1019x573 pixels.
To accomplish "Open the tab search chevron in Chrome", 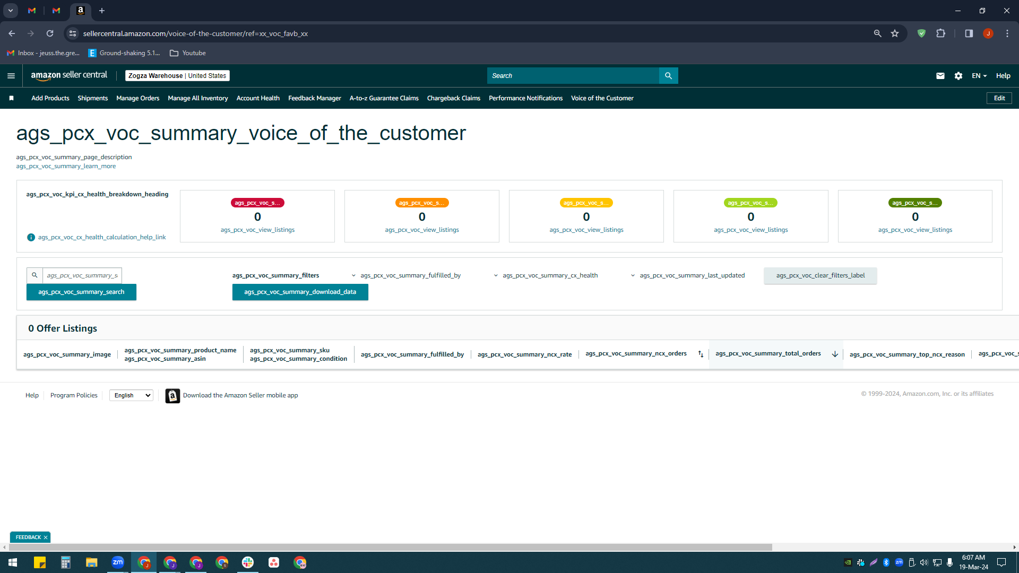I will (x=11, y=11).
